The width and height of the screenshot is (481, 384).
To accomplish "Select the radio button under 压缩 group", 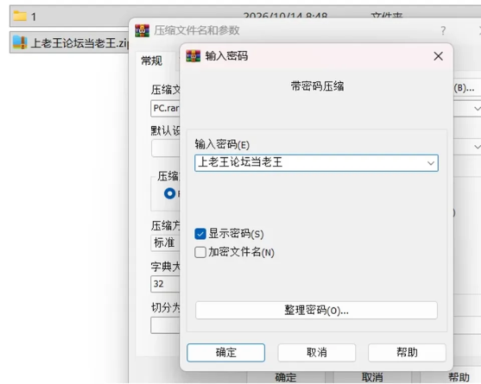I will coord(170,193).
